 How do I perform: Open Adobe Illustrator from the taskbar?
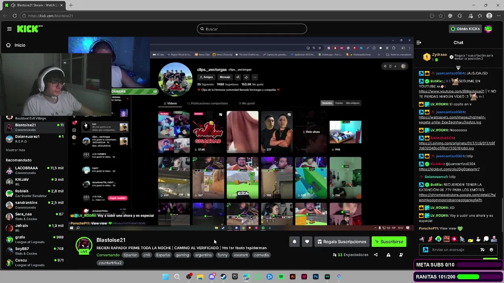pos(293,277)
